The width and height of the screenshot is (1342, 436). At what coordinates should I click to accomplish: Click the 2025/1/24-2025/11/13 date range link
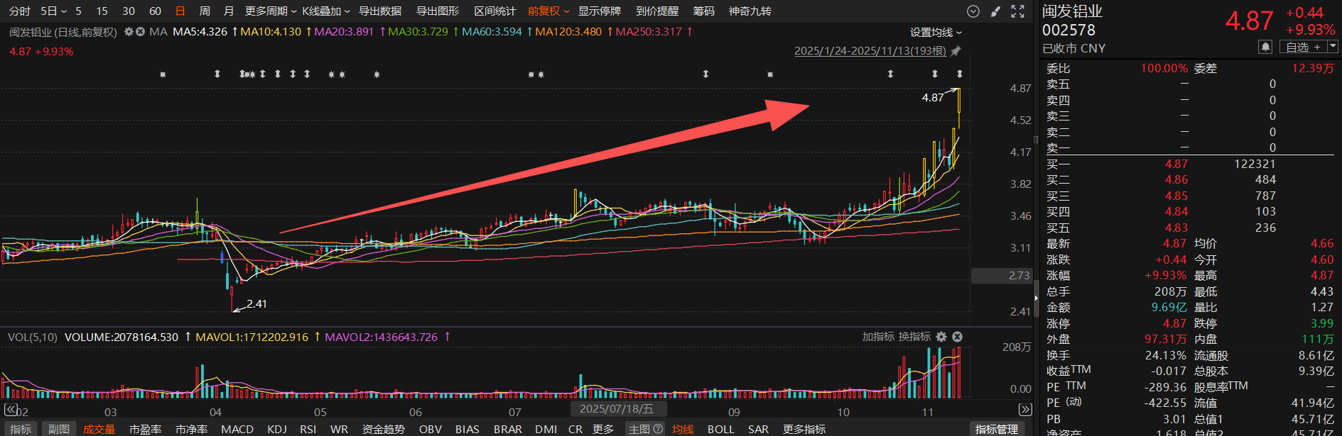(x=870, y=51)
